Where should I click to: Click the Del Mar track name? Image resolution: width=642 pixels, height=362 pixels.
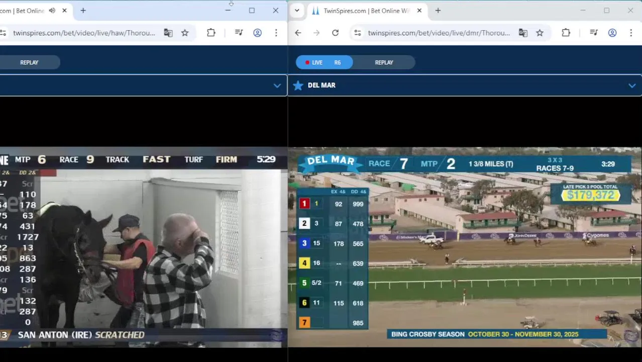322,85
